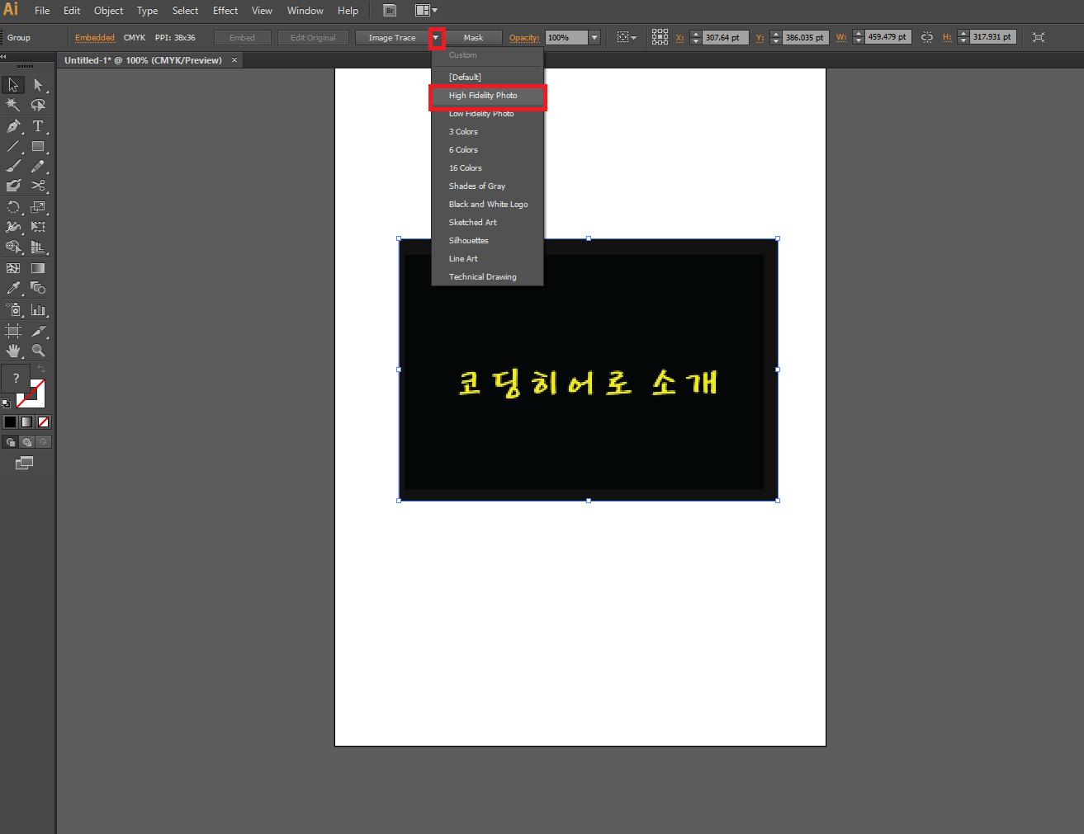Select the Paintbrush tool
The width and height of the screenshot is (1084, 834).
coord(13,167)
